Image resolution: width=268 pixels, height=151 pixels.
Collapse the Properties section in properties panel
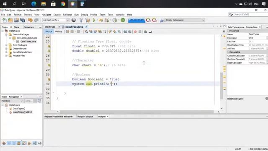[x=228, y=31]
